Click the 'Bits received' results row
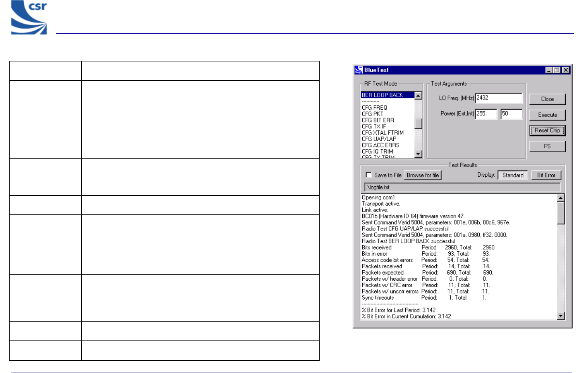579x373 pixels. (x=429, y=248)
